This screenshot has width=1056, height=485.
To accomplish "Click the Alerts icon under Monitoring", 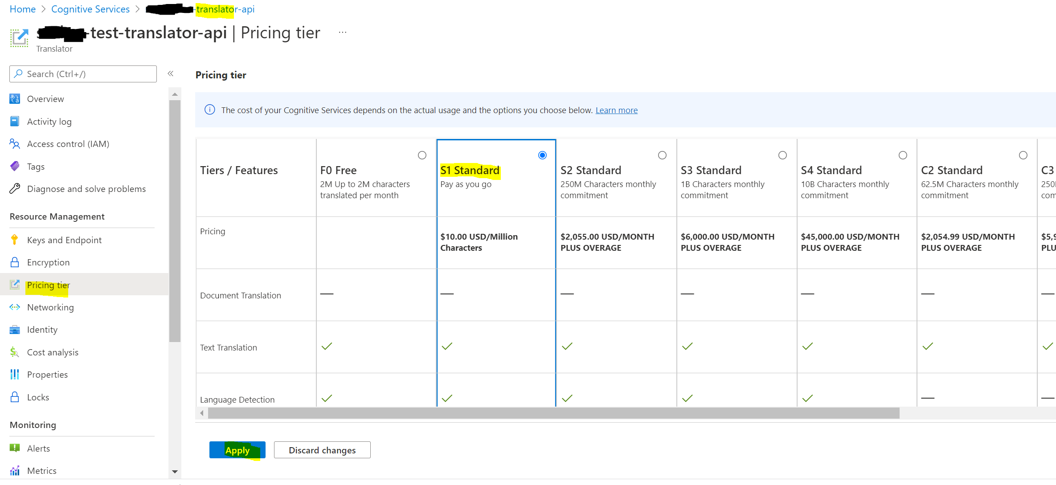I will (x=15, y=448).
